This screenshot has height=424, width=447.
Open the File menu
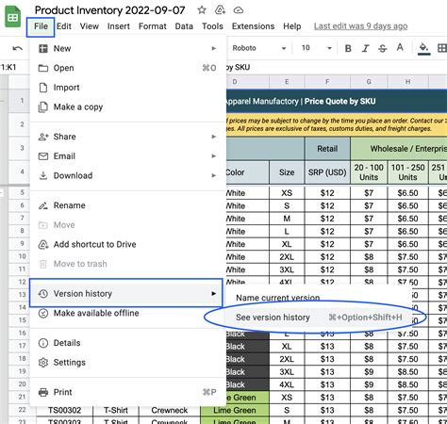click(x=41, y=26)
